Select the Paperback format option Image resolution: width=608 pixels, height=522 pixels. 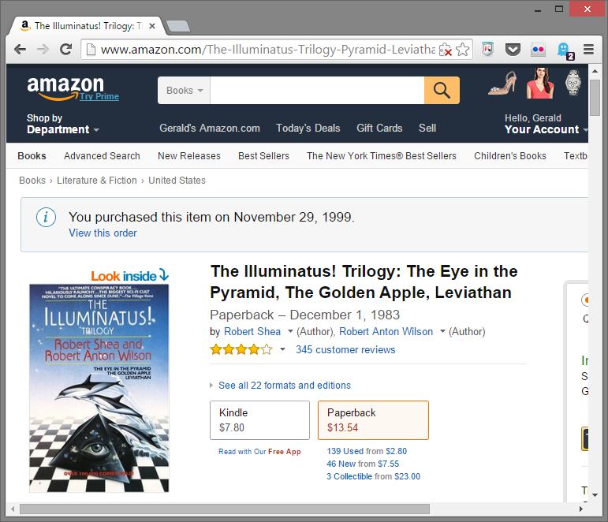(x=373, y=420)
